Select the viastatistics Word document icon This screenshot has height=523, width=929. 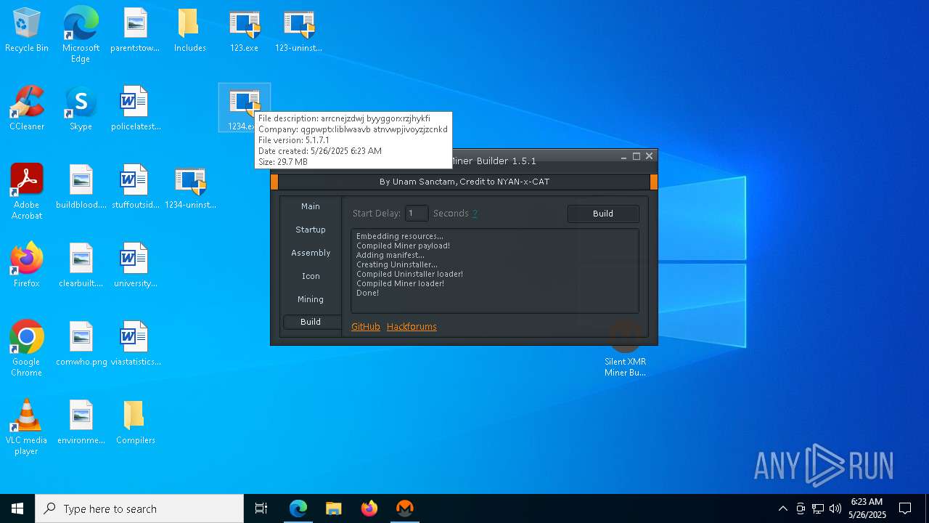click(135, 344)
